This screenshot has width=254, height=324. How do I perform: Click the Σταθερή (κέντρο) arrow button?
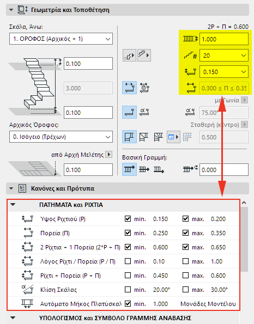coord(245,125)
